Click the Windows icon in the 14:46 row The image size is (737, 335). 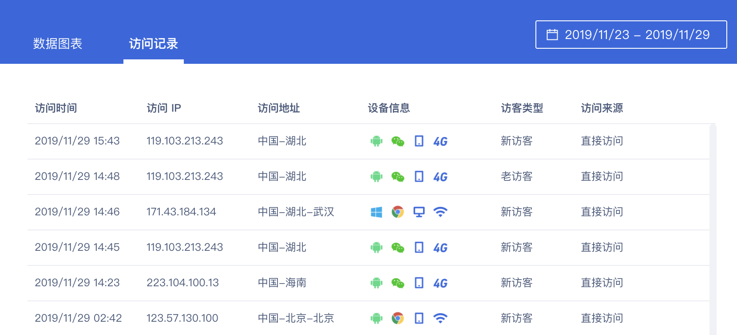(376, 212)
